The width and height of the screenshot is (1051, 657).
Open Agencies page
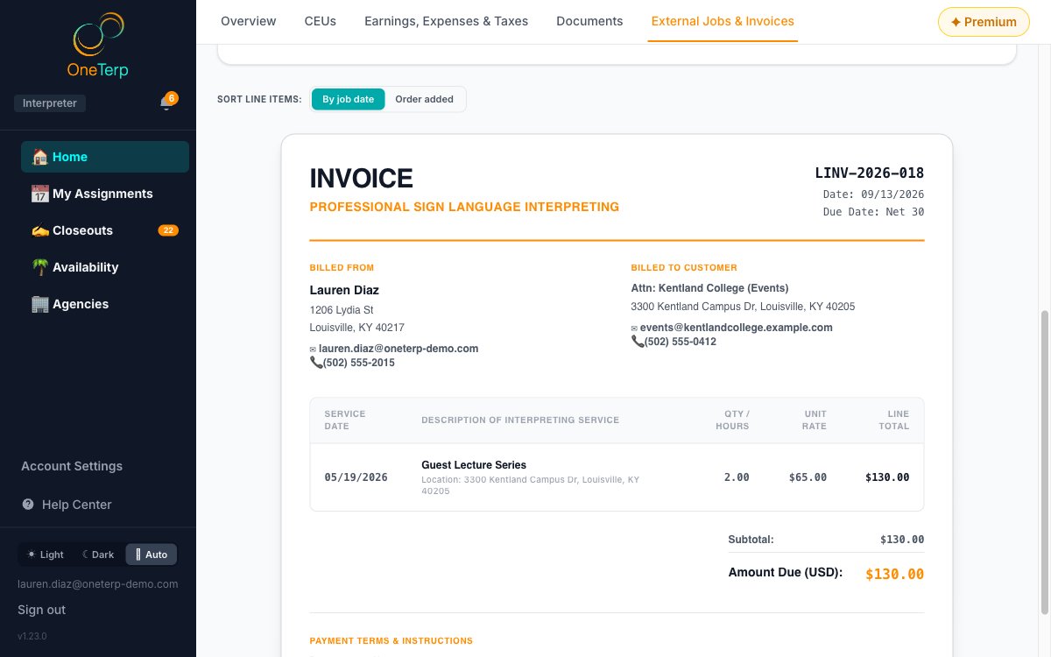click(x=105, y=304)
